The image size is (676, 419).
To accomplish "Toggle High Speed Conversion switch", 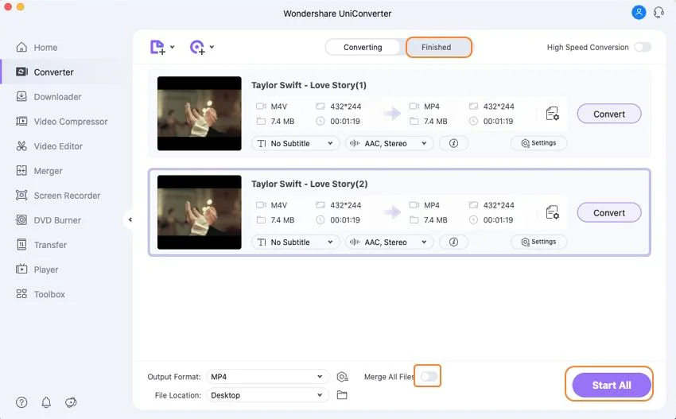I will click(642, 48).
